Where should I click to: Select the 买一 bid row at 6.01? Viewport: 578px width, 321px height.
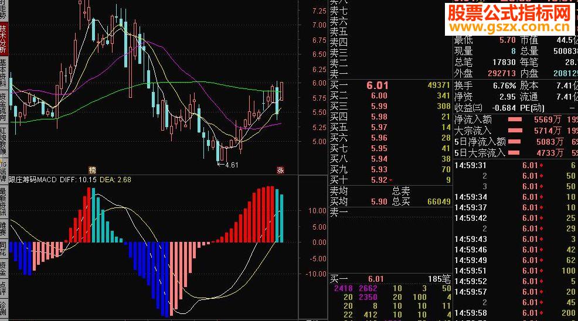[x=390, y=85]
